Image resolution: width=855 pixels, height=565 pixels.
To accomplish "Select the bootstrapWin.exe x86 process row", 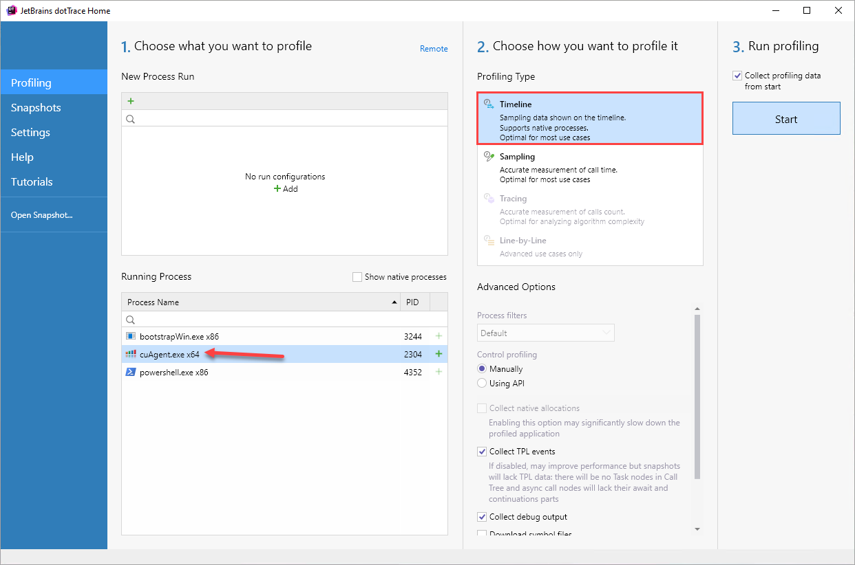I will [284, 336].
